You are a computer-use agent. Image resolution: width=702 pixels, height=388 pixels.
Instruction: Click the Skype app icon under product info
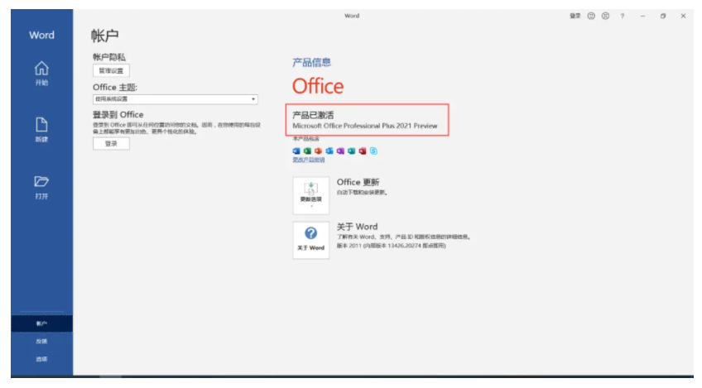[373, 151]
